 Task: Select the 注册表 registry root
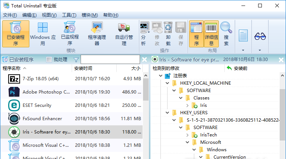(180, 76)
